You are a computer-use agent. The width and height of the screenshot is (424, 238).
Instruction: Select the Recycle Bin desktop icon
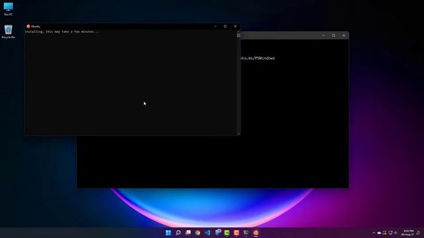point(9,32)
